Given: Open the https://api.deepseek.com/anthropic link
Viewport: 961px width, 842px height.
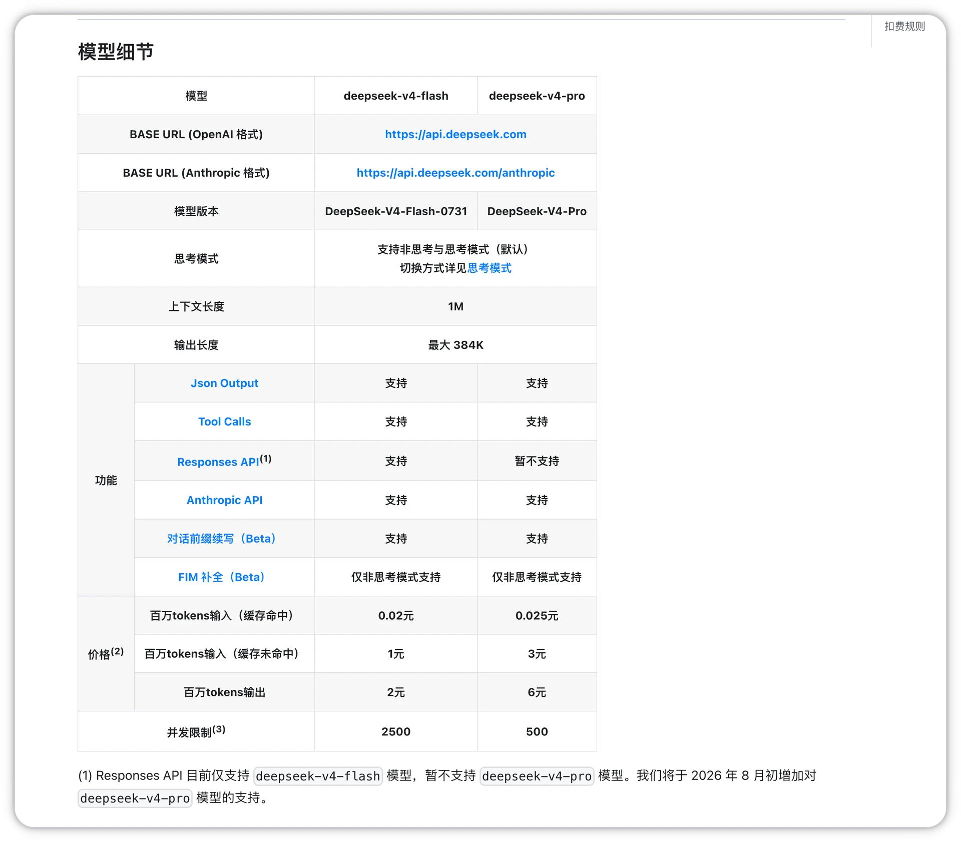Looking at the screenshot, I should tap(455, 173).
